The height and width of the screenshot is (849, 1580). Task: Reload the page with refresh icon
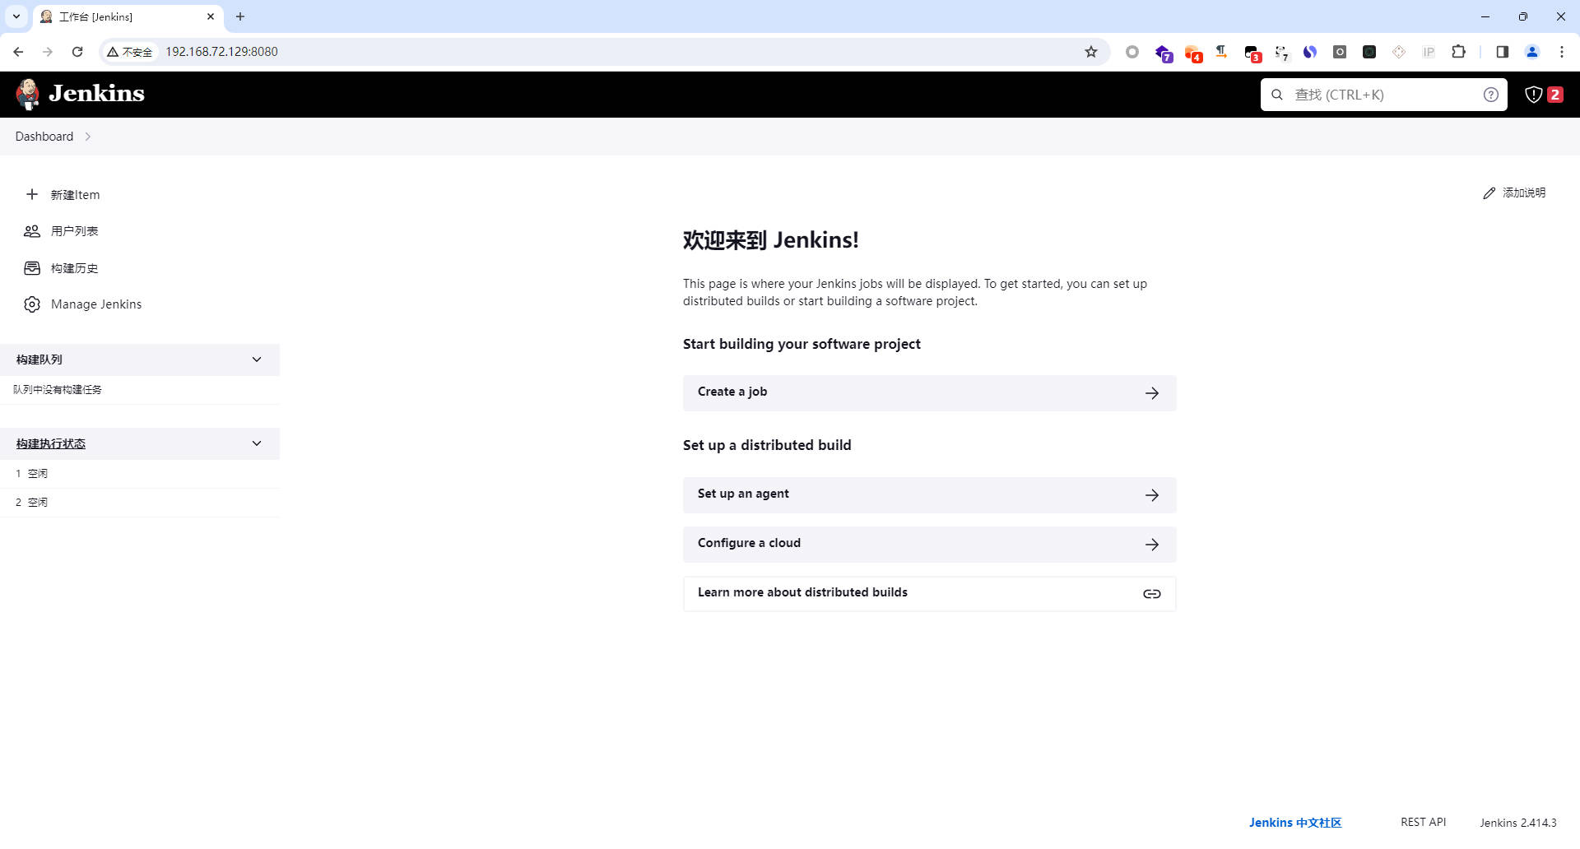pyautogui.click(x=77, y=52)
